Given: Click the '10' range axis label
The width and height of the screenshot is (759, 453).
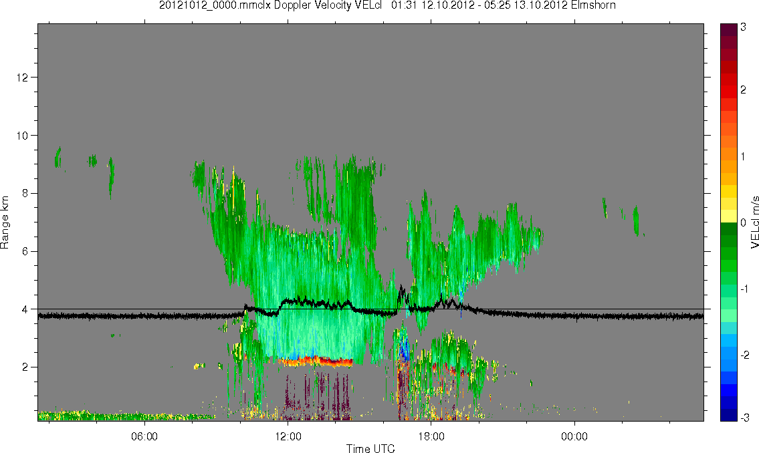Looking at the screenshot, I should click(22, 136).
